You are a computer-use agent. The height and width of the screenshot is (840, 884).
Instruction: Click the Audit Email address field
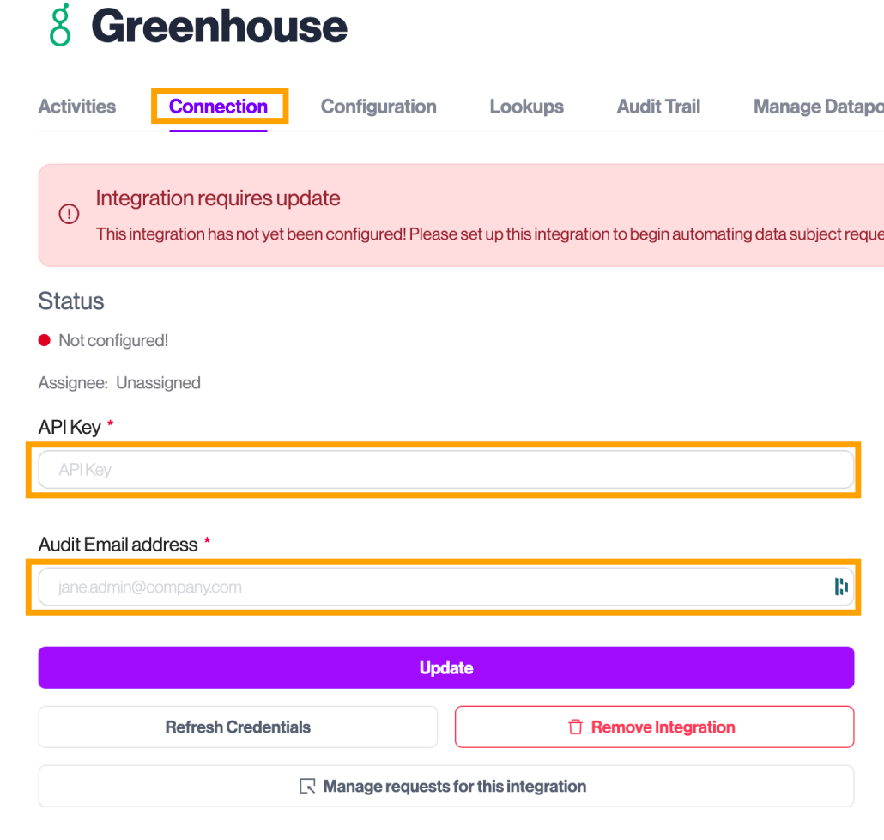pyautogui.click(x=446, y=587)
